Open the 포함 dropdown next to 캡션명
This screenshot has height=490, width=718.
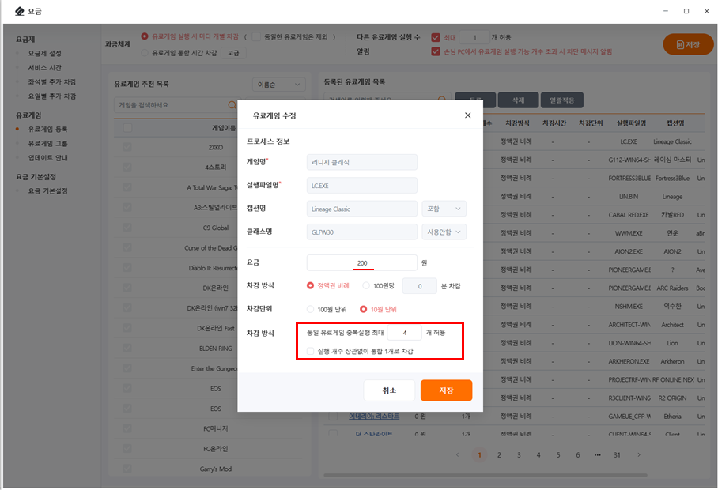444,209
